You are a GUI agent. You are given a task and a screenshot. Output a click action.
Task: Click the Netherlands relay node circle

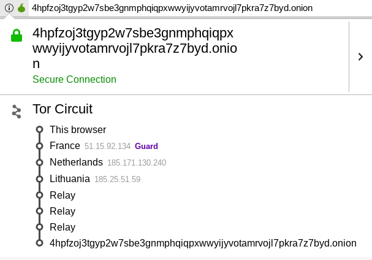click(40, 162)
